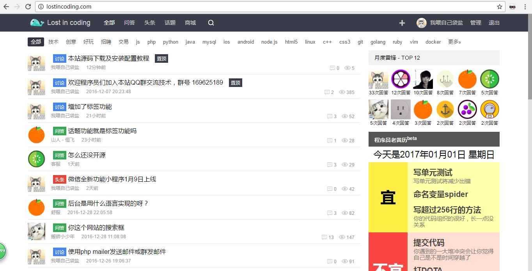
Task: Click the whale logo next to Lost in coding
Action: tap(36, 23)
